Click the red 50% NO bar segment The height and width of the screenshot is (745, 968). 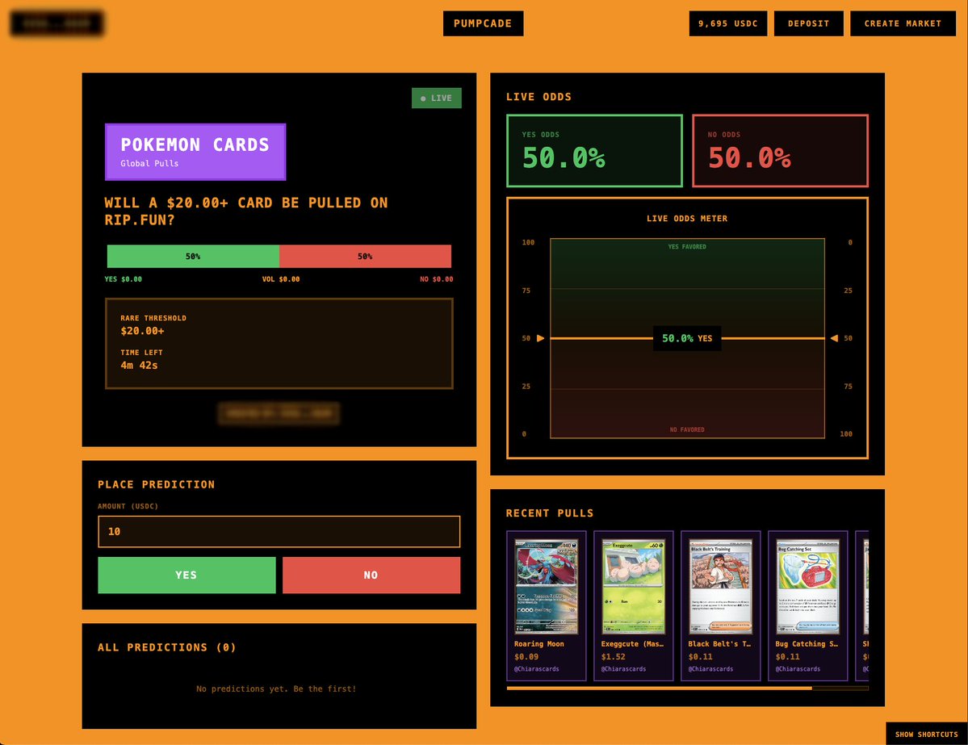(365, 256)
